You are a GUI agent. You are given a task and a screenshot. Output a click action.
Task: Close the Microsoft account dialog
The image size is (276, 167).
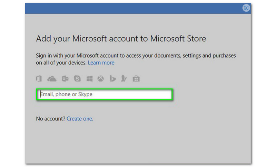[x=246, y=8]
